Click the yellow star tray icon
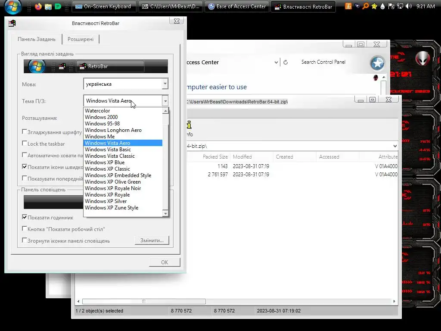The image size is (441, 331). pyautogui.click(x=374, y=6)
